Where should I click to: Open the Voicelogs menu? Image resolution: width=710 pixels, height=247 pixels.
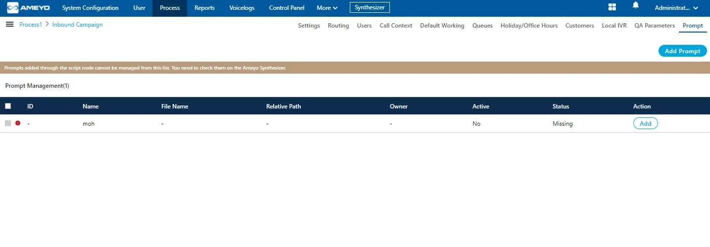click(x=242, y=8)
